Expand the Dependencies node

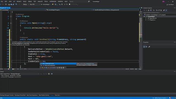click(146, 18)
